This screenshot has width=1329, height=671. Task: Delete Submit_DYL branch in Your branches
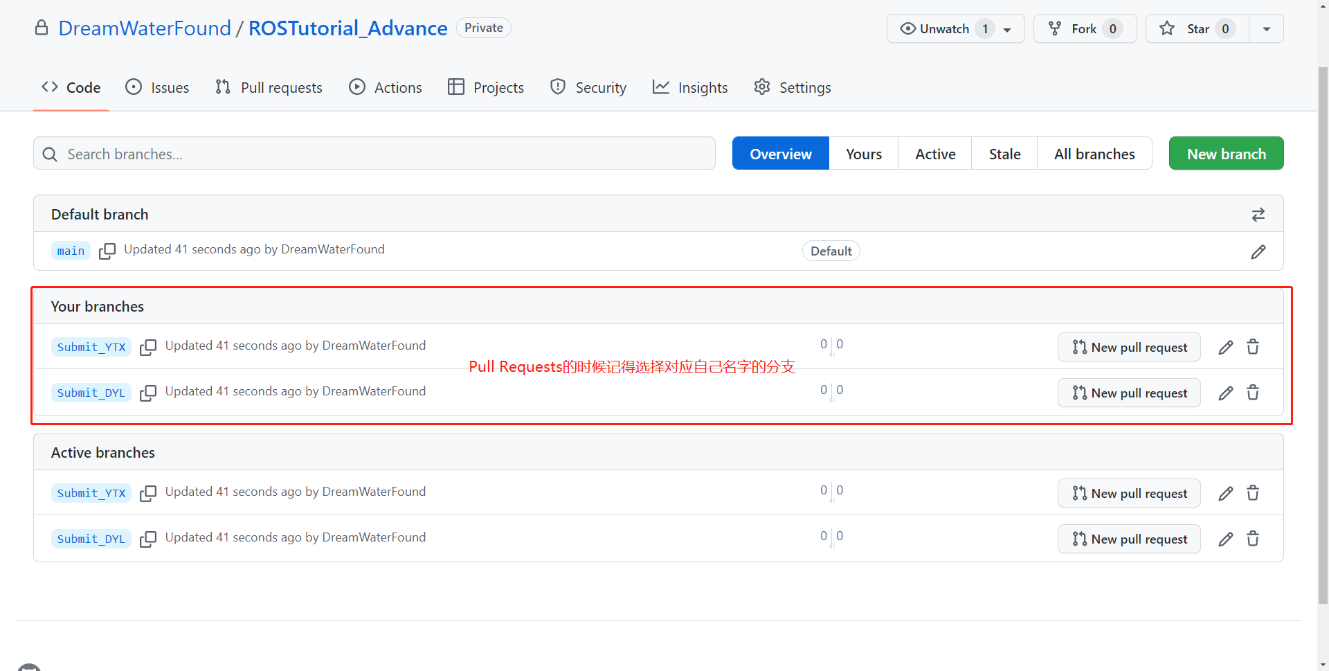(1253, 393)
